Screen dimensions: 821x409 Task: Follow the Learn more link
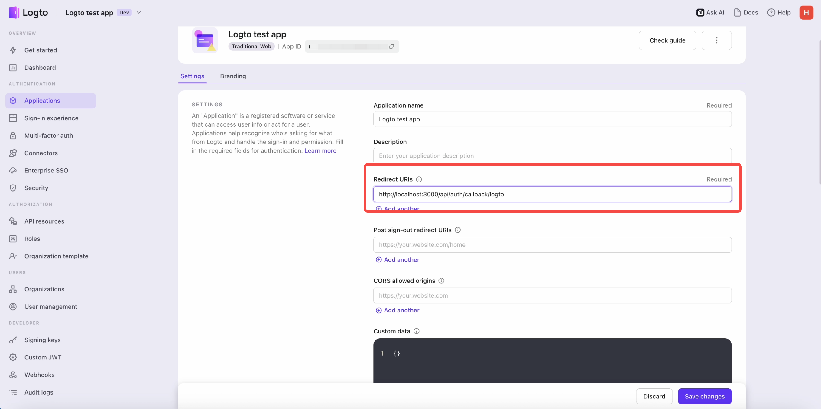(320, 151)
